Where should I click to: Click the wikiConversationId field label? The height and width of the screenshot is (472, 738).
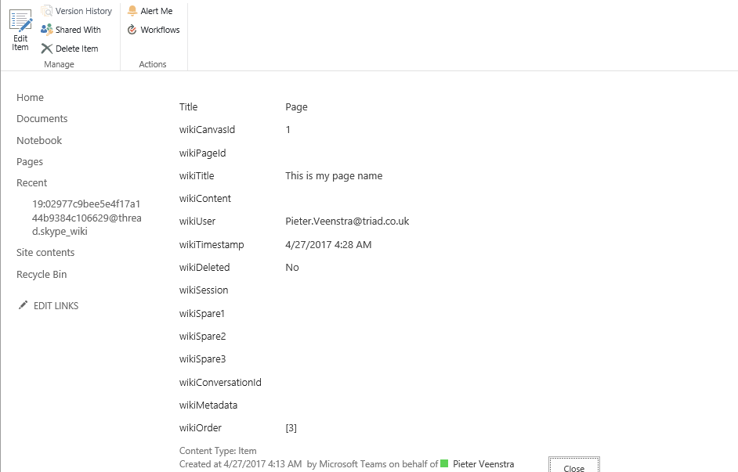coord(220,382)
